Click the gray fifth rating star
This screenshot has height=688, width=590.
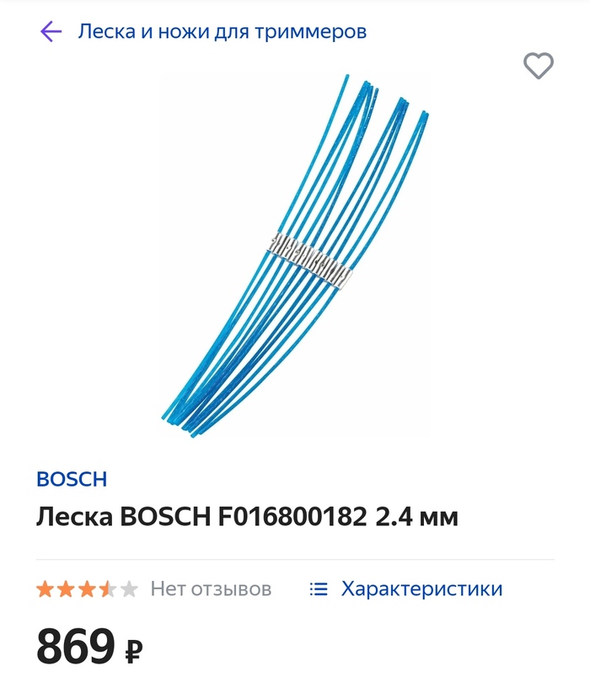tap(129, 589)
